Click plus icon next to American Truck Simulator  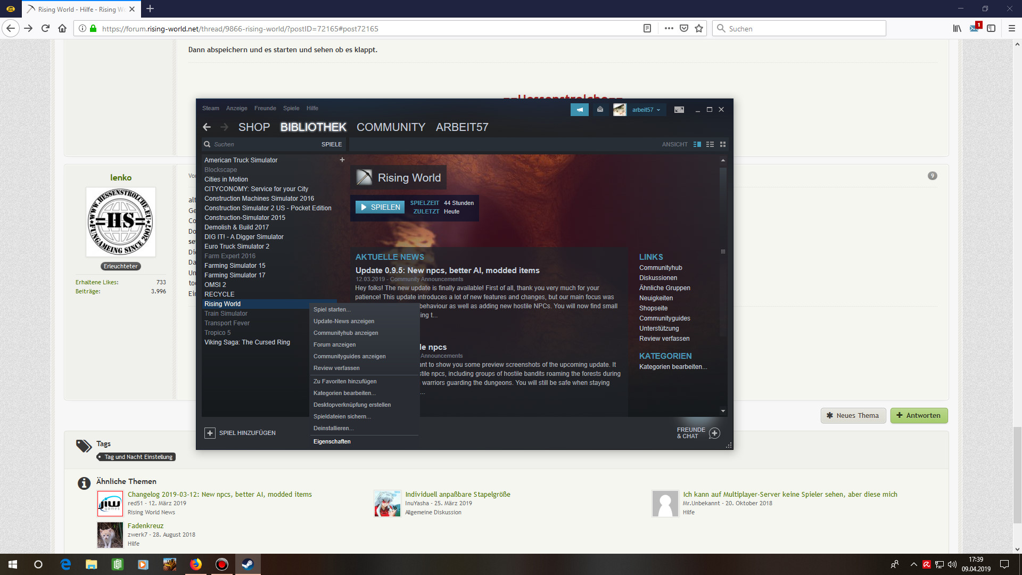point(342,160)
